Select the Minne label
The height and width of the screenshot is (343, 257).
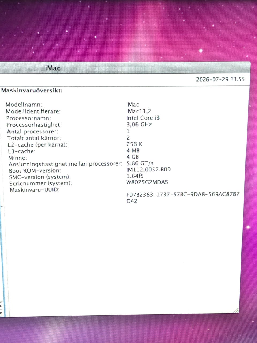18,158
